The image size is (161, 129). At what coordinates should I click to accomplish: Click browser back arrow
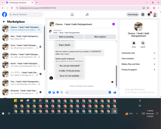3,8
